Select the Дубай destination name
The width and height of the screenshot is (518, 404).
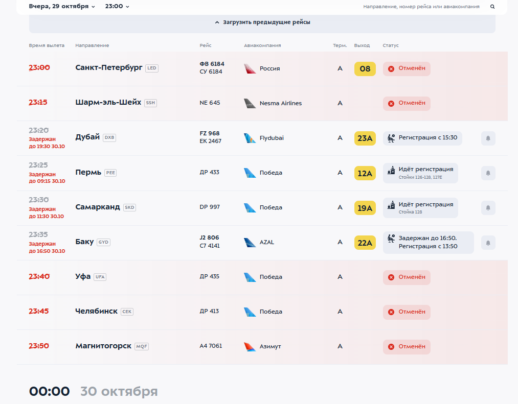click(87, 137)
